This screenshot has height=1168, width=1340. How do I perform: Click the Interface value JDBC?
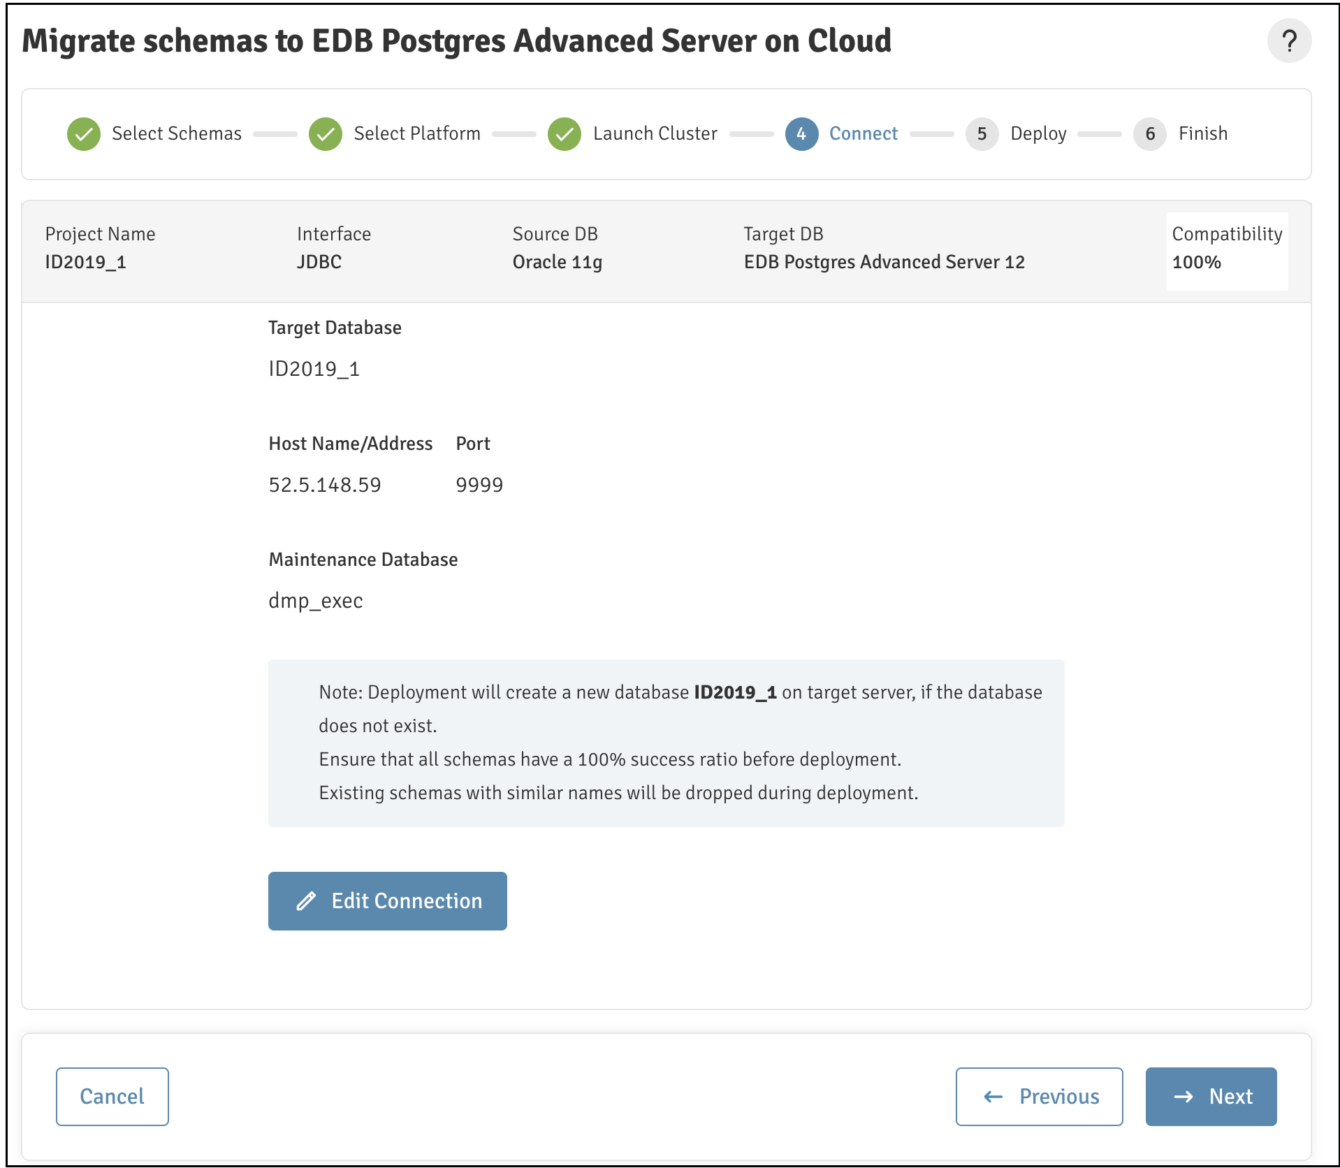(x=319, y=262)
